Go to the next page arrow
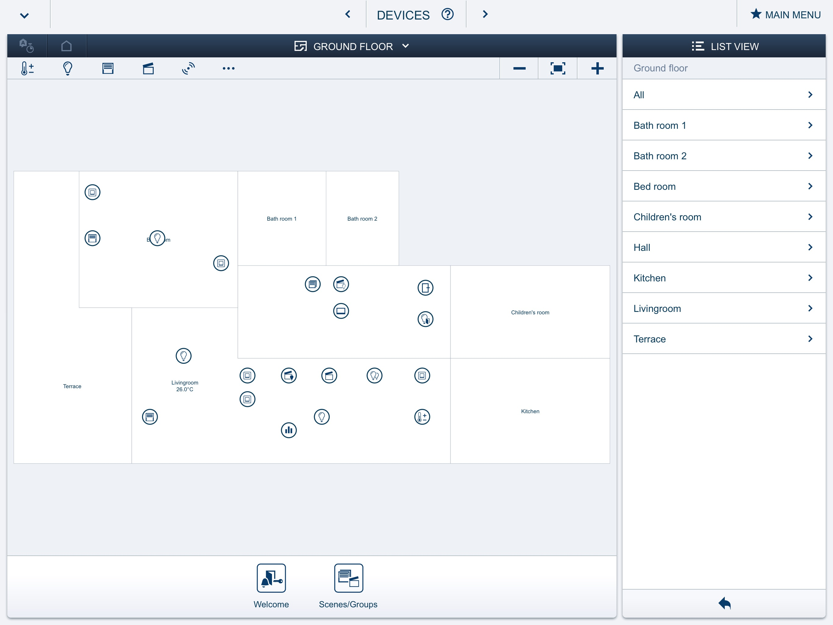Image resolution: width=833 pixels, height=625 pixels. point(485,14)
